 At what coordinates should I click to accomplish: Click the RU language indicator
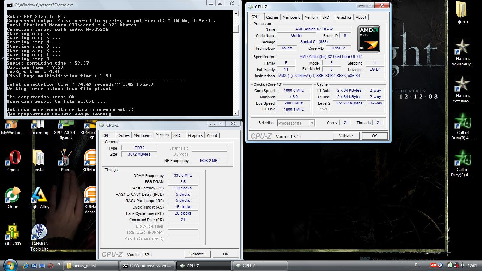pyautogui.click(x=417, y=265)
